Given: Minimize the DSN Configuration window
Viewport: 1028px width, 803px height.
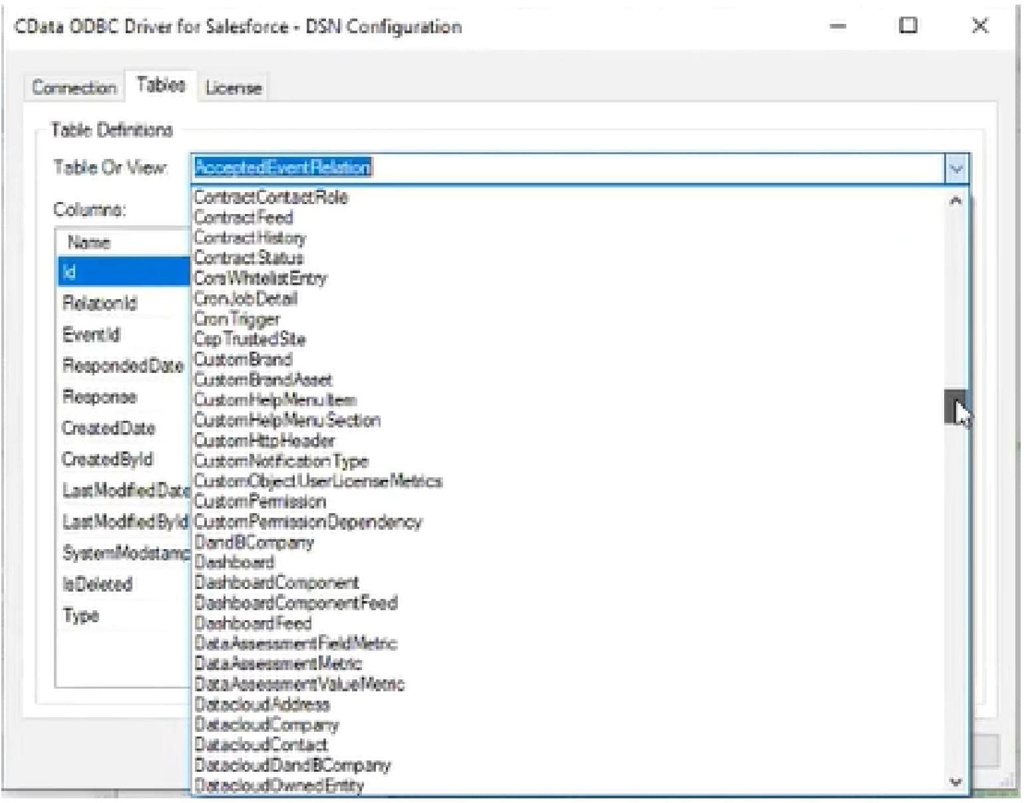Looking at the screenshot, I should coord(838,27).
